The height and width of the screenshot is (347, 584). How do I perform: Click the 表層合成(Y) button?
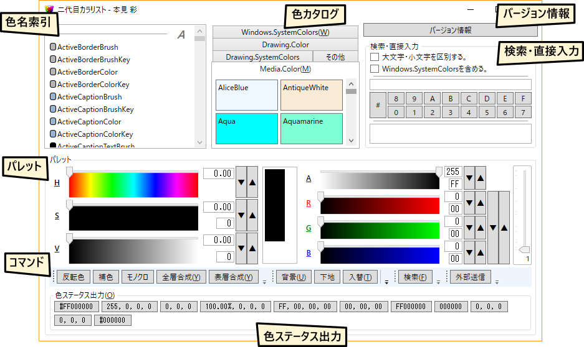(234, 277)
